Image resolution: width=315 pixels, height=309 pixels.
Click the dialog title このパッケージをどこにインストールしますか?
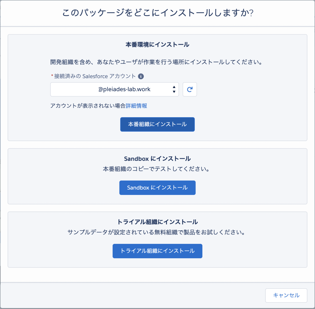pyautogui.click(x=157, y=13)
